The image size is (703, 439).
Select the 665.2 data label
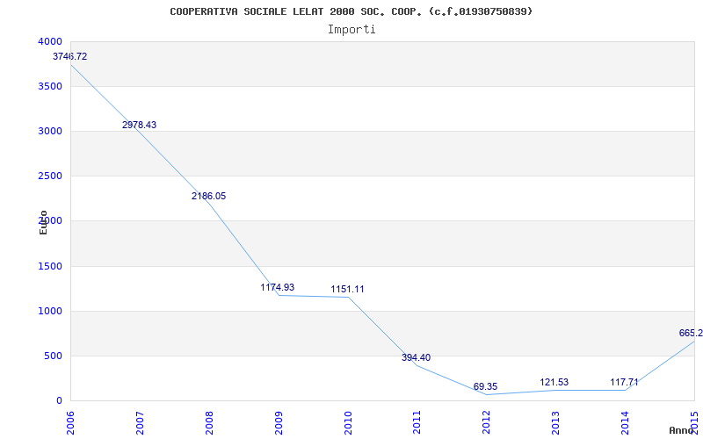(691, 333)
